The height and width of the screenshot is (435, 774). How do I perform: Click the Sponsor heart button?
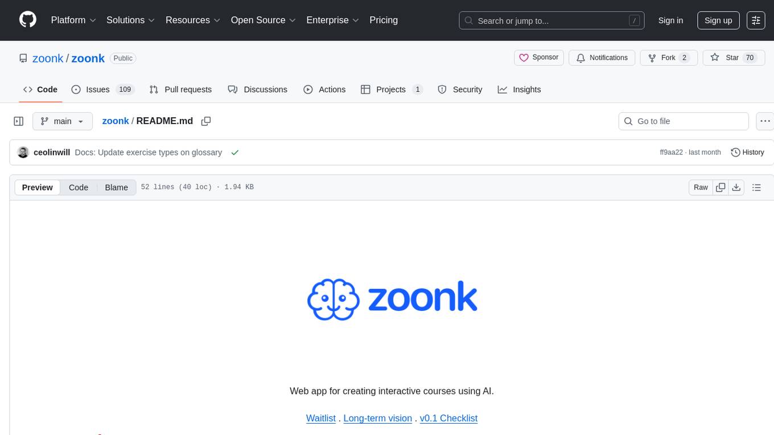pos(539,58)
